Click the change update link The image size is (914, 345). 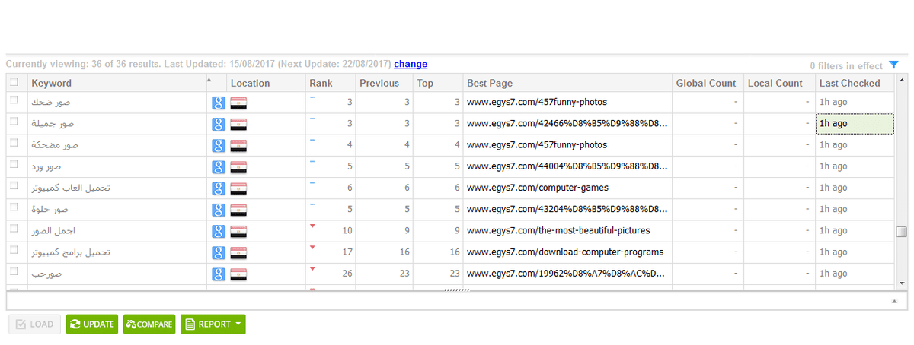[411, 64]
